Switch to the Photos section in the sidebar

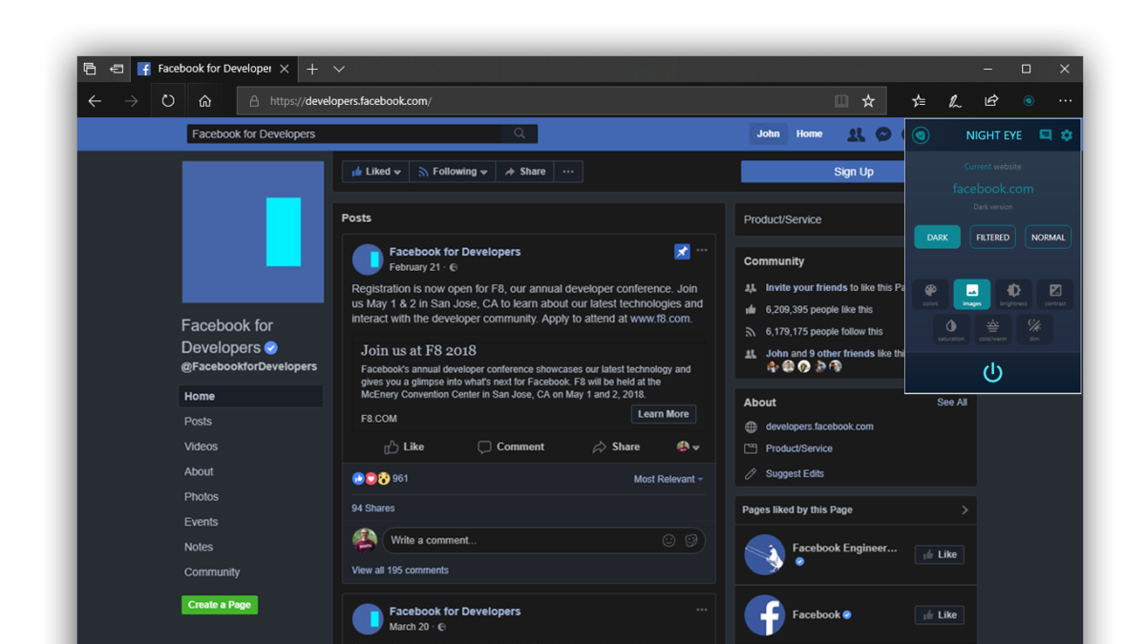tap(202, 496)
